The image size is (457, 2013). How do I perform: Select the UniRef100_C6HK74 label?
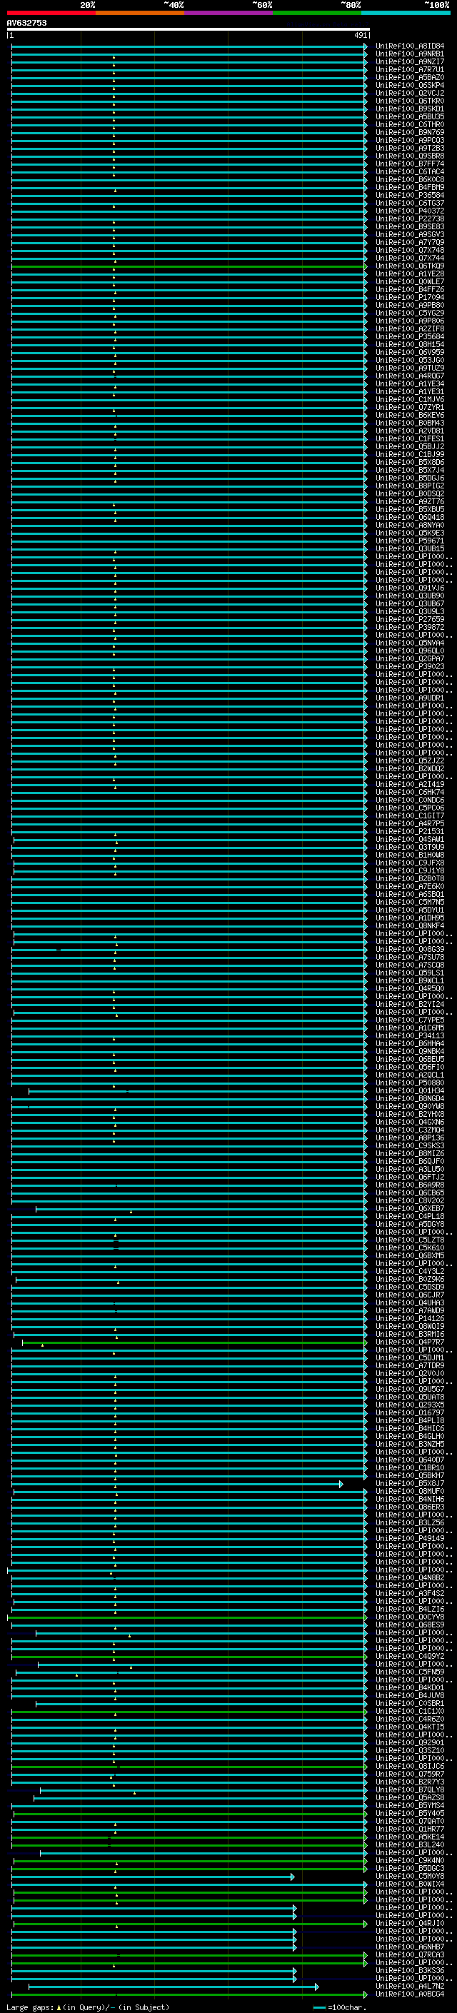click(409, 792)
